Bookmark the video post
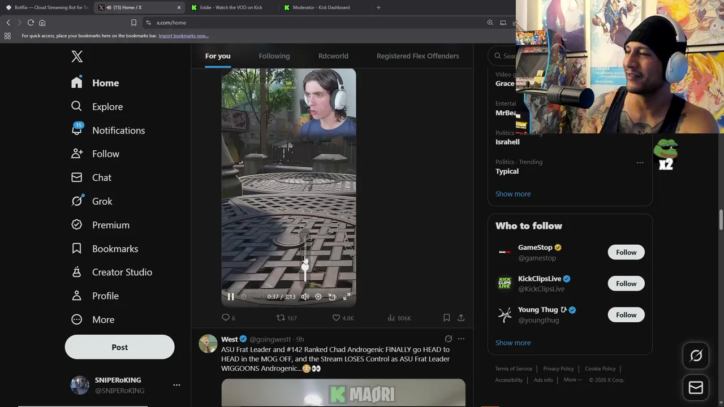The image size is (724, 407). tap(446, 318)
